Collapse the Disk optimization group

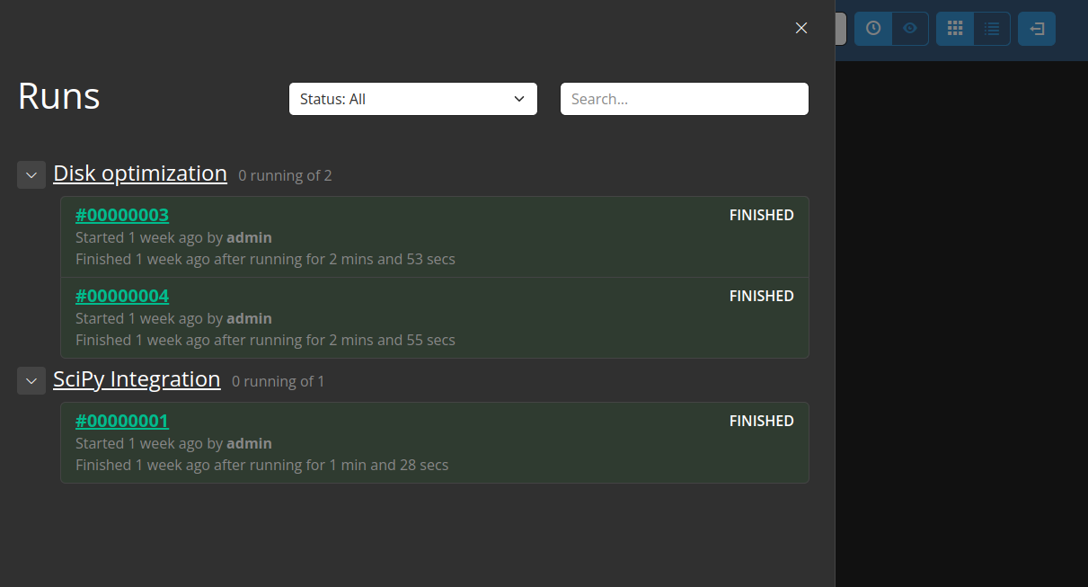point(31,174)
